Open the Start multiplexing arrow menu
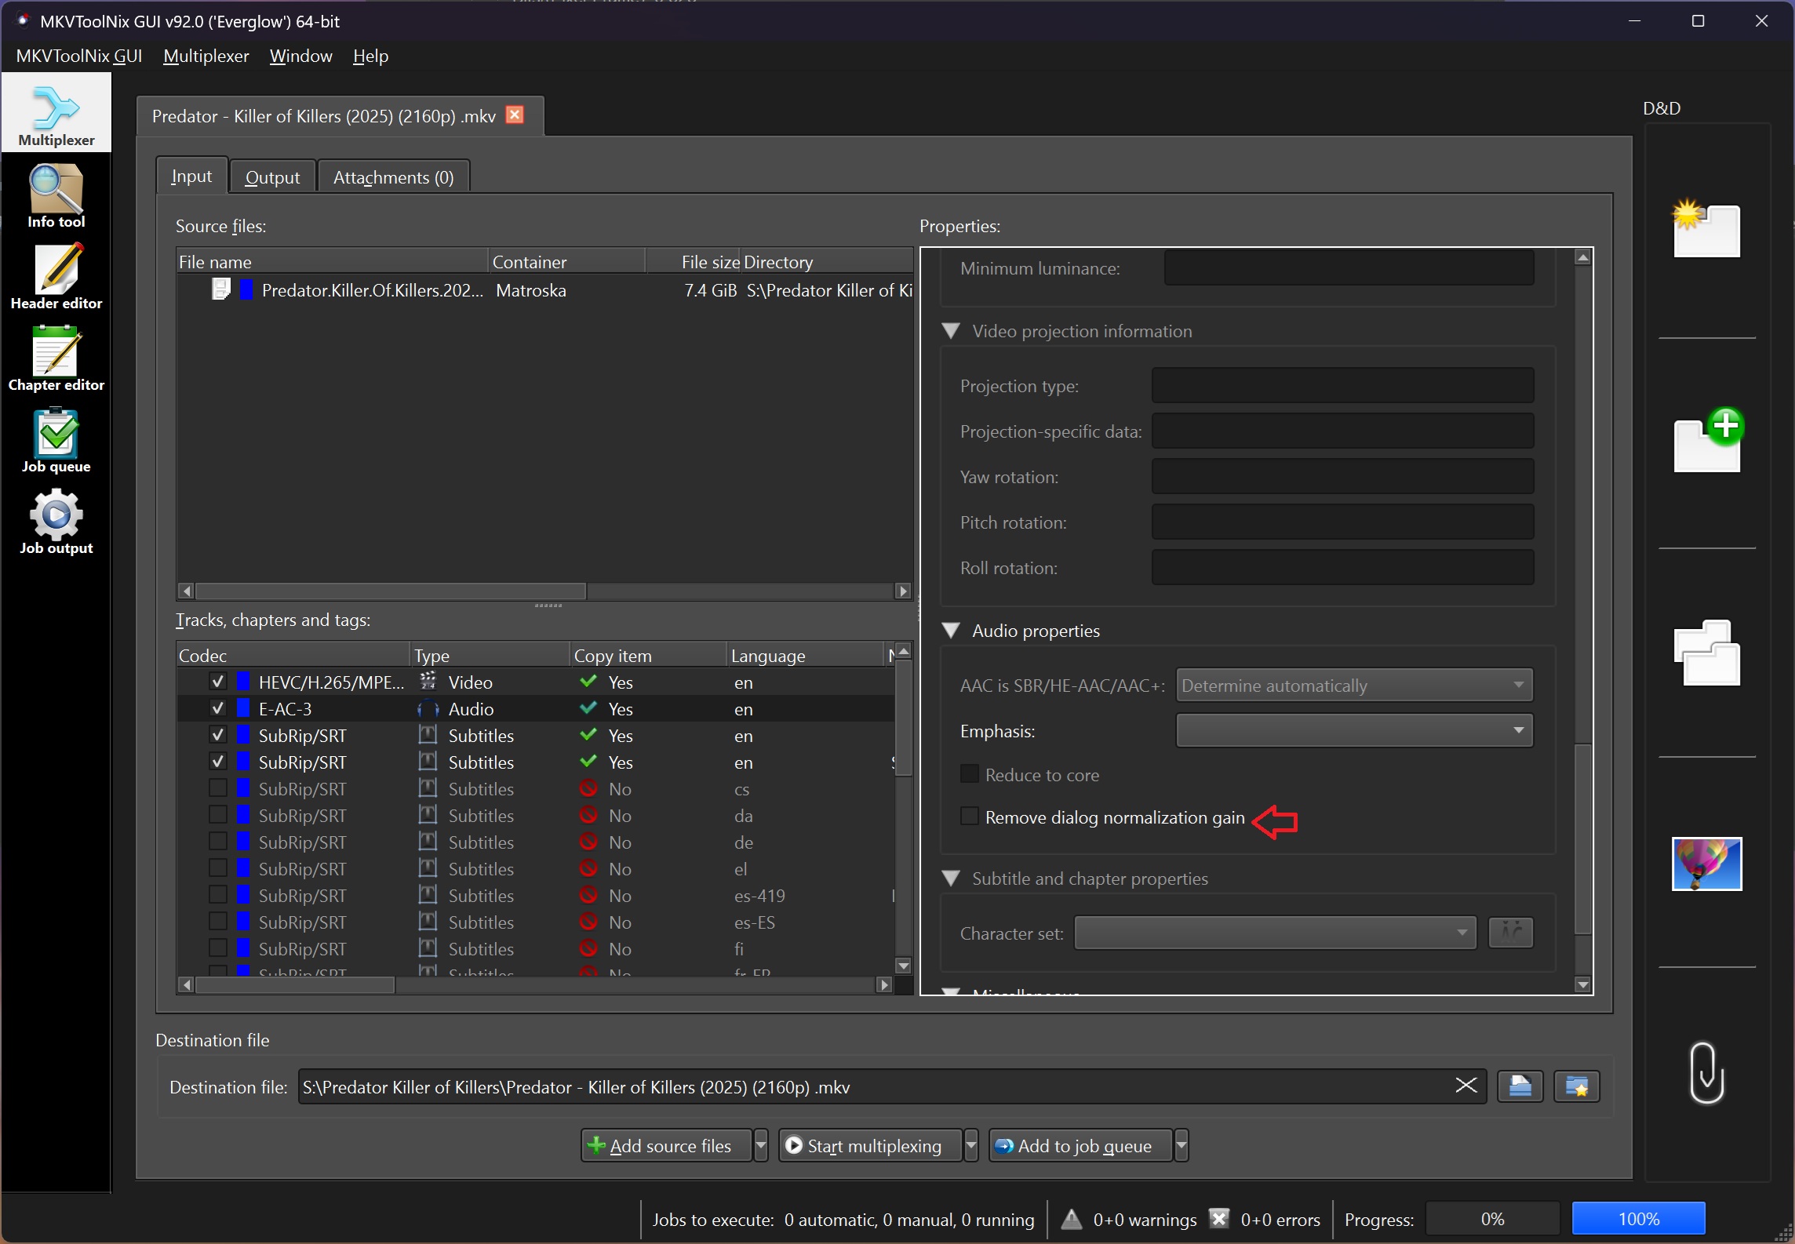The image size is (1795, 1244). point(970,1145)
